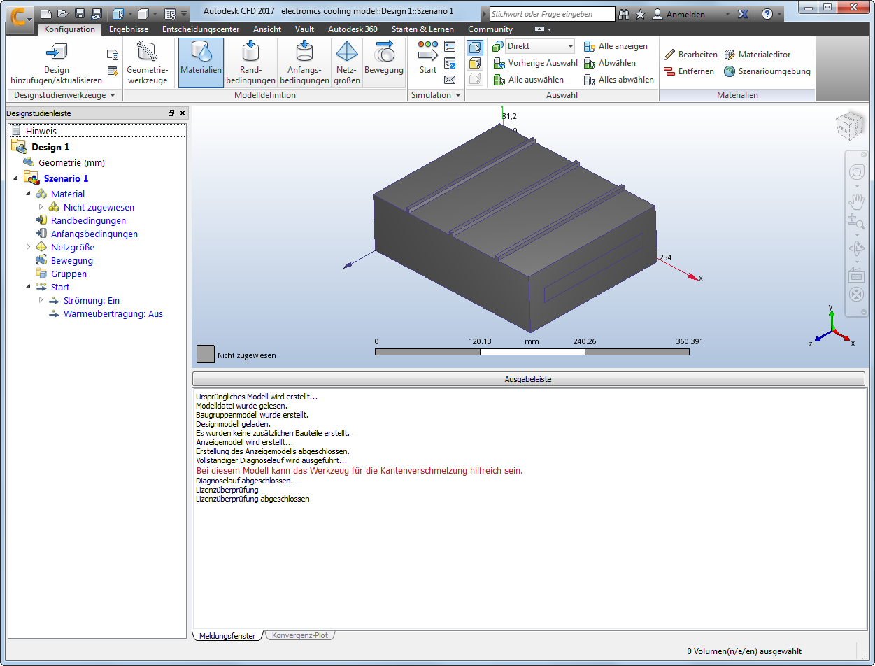This screenshot has width=875, height=666.
Task: Click the Ausgabeleiste header bar
Action: tap(528, 379)
